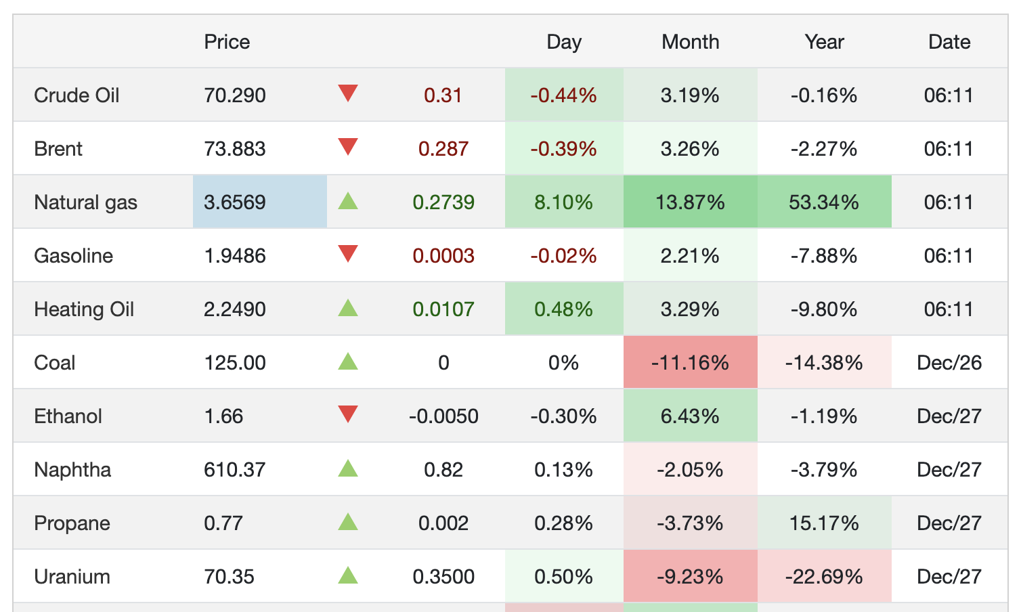Screen dimensions: 1021x612
Task: Click Coal date Dec/26
Action: coord(949,363)
